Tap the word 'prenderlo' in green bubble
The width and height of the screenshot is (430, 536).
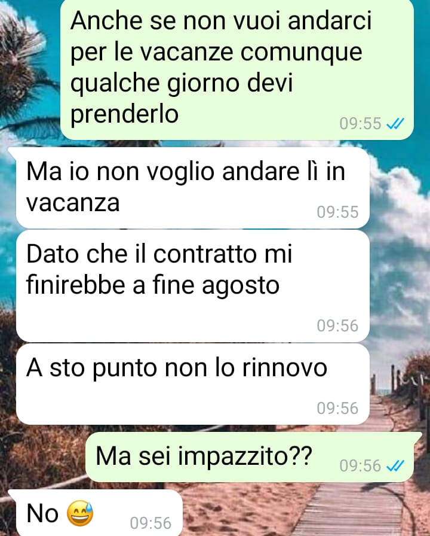coord(125,114)
